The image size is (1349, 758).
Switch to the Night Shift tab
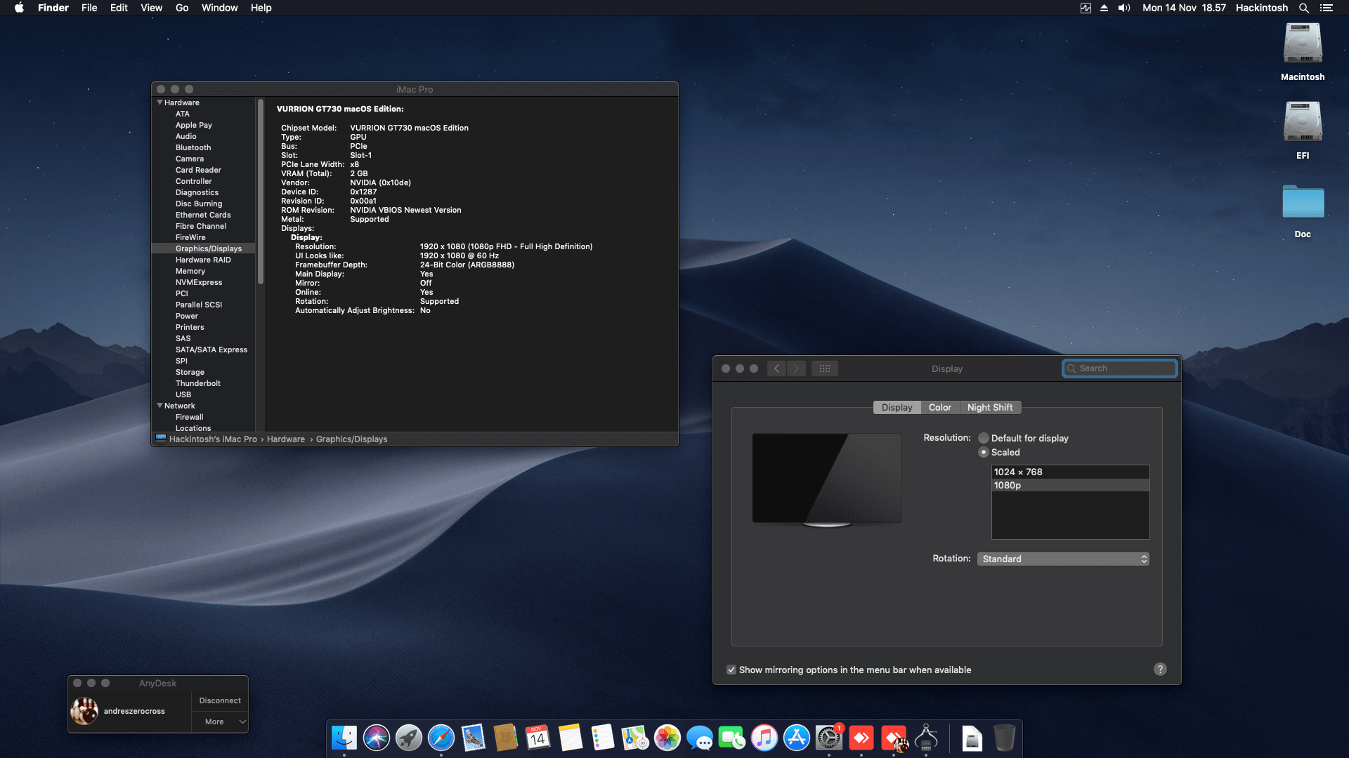click(x=990, y=407)
